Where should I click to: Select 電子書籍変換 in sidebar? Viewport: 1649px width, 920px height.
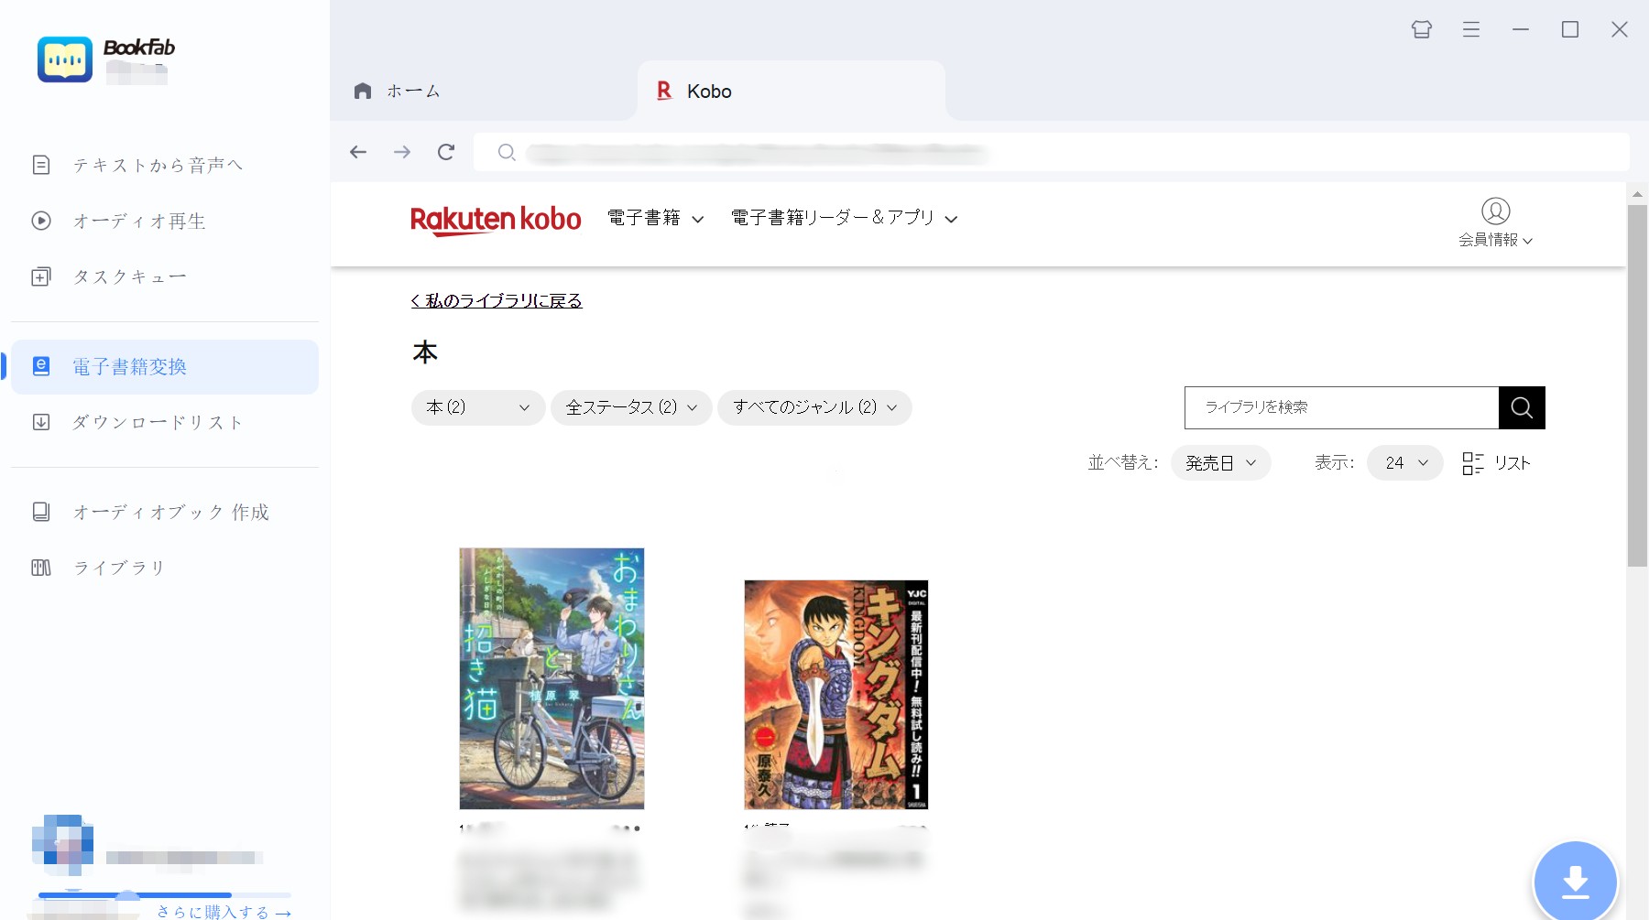[165, 367]
